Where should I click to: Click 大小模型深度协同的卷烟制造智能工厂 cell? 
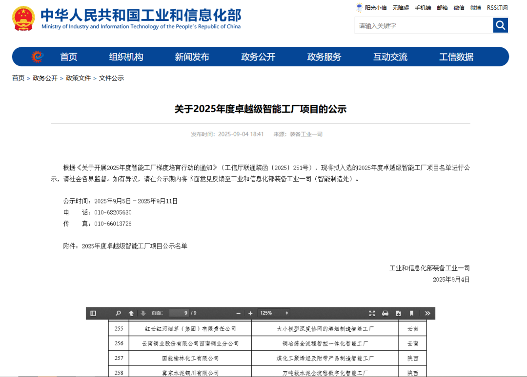[325, 329]
